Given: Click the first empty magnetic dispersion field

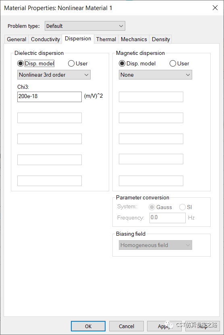Looking at the screenshot, I should pyautogui.click(x=151, y=97).
